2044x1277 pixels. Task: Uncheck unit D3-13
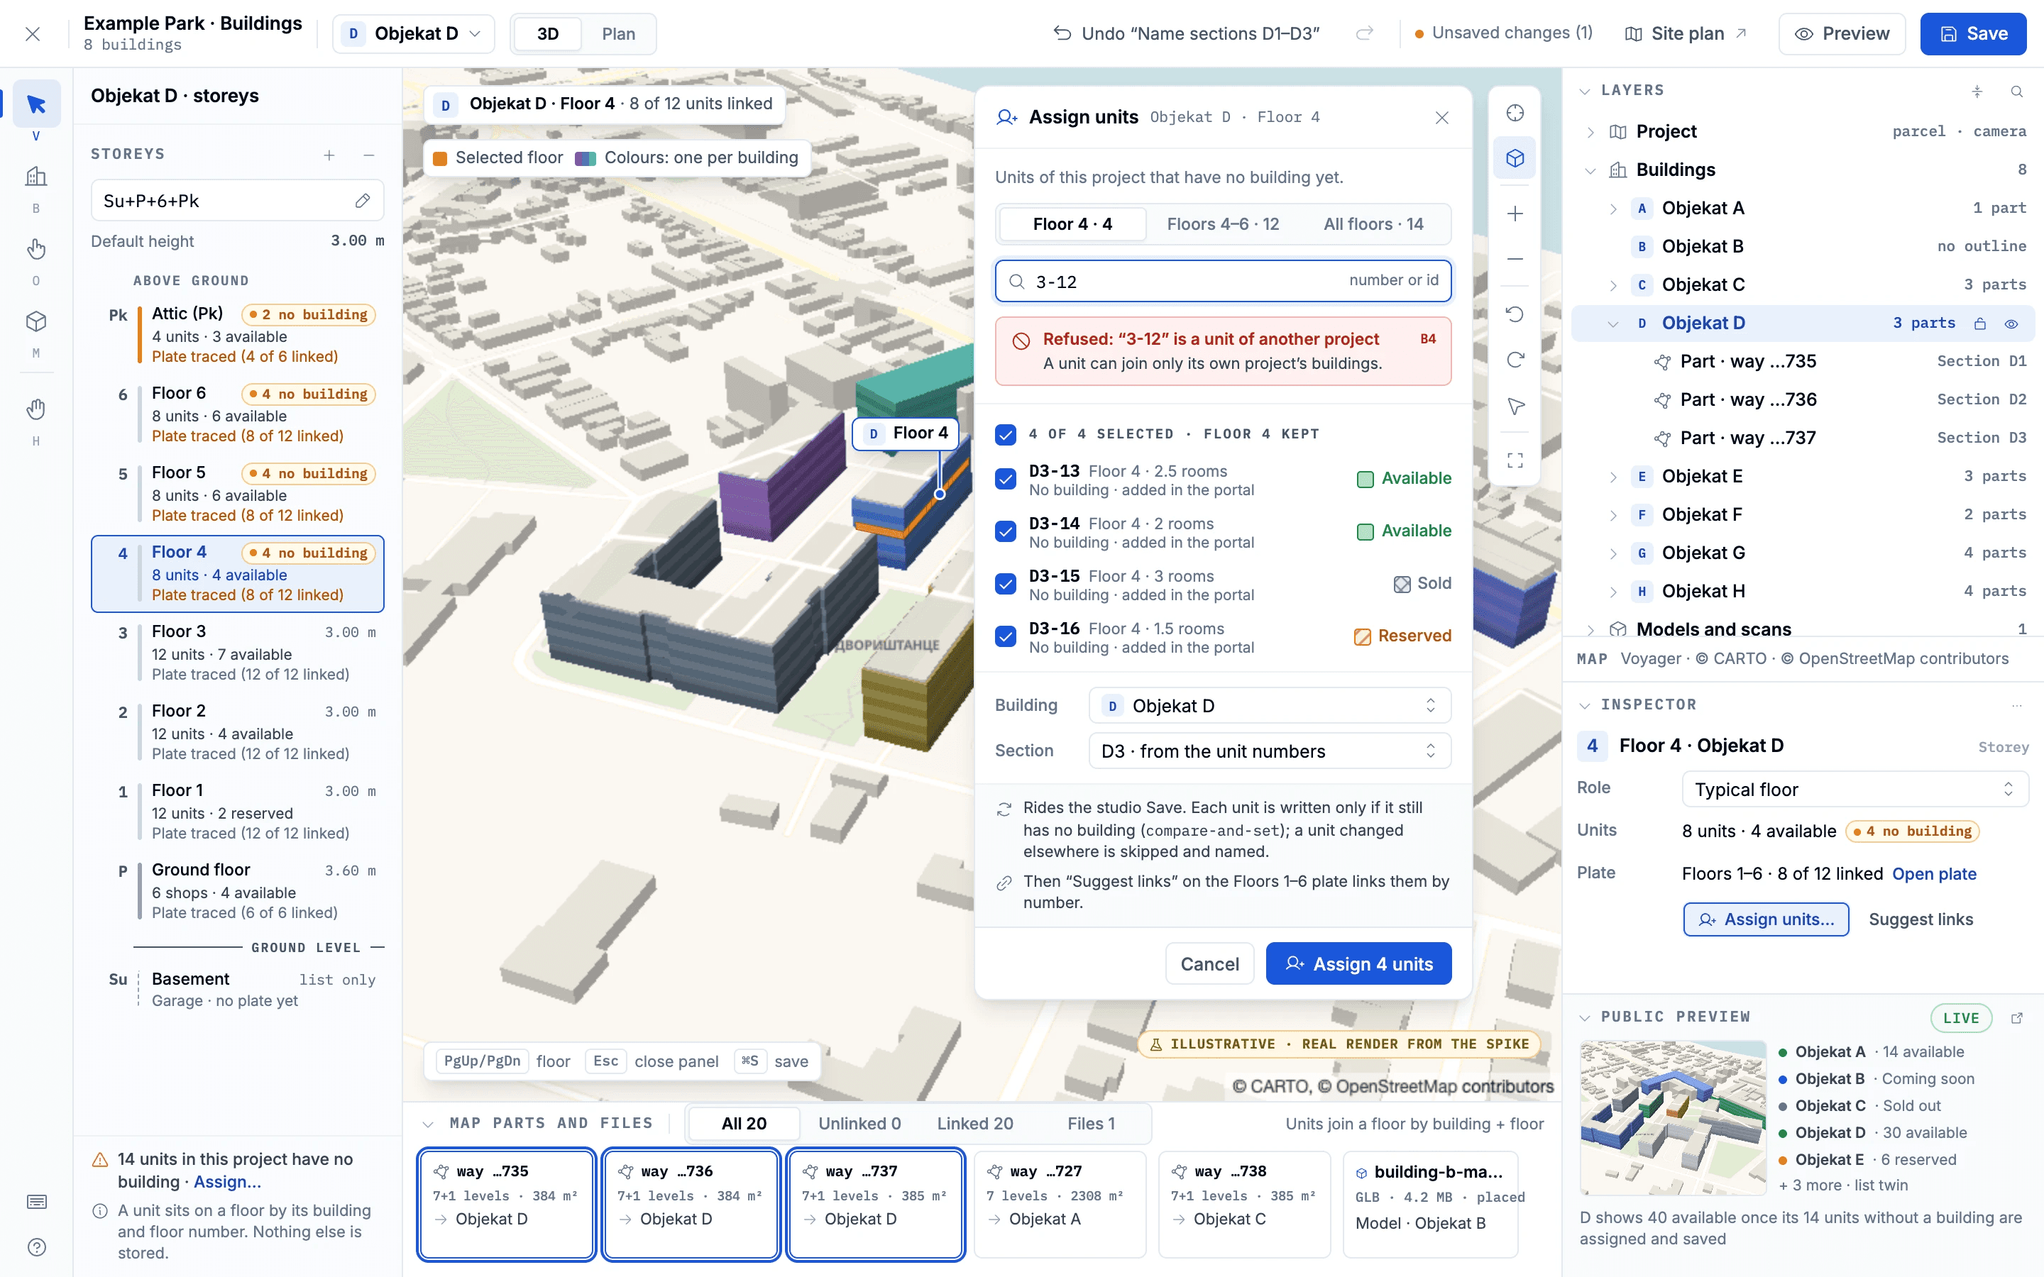click(1005, 479)
